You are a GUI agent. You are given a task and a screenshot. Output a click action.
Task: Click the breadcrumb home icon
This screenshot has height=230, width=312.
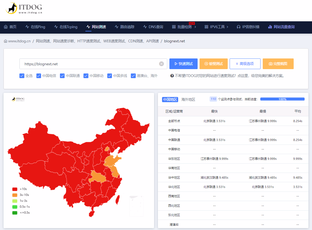click(5, 41)
